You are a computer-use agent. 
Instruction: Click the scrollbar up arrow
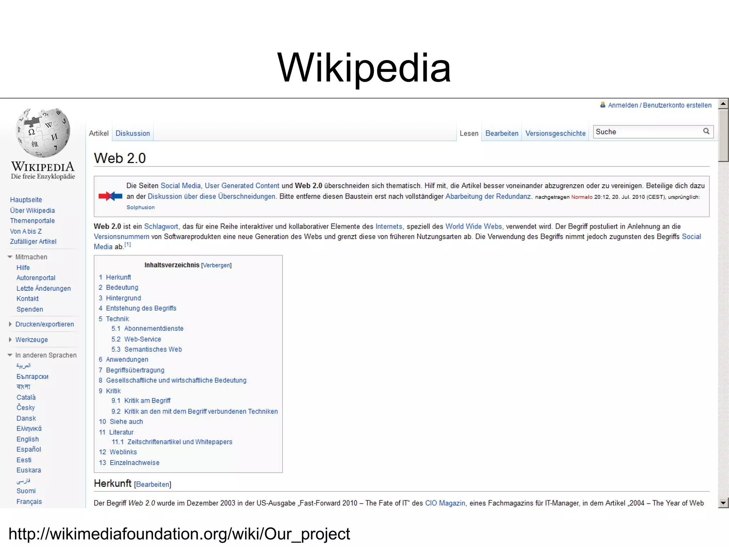click(x=723, y=104)
